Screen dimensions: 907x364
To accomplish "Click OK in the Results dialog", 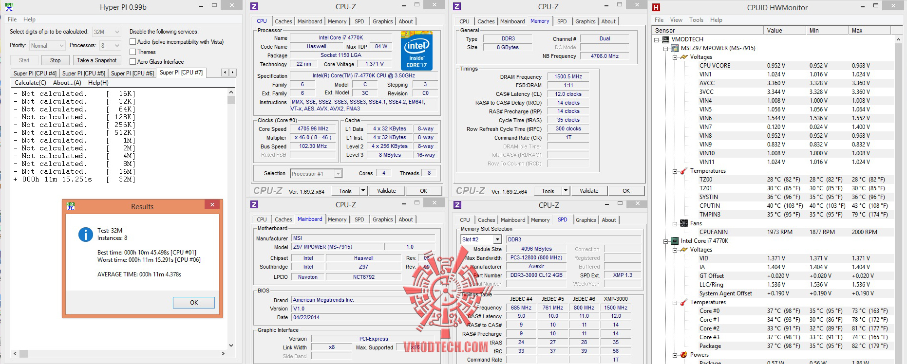I will (x=194, y=302).
